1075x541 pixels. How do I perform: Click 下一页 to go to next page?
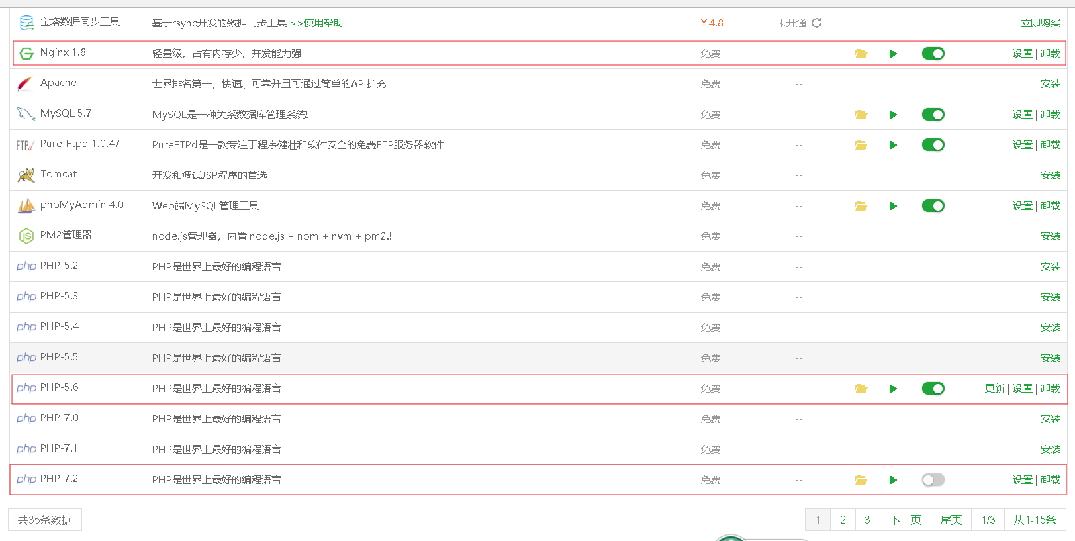pos(906,520)
